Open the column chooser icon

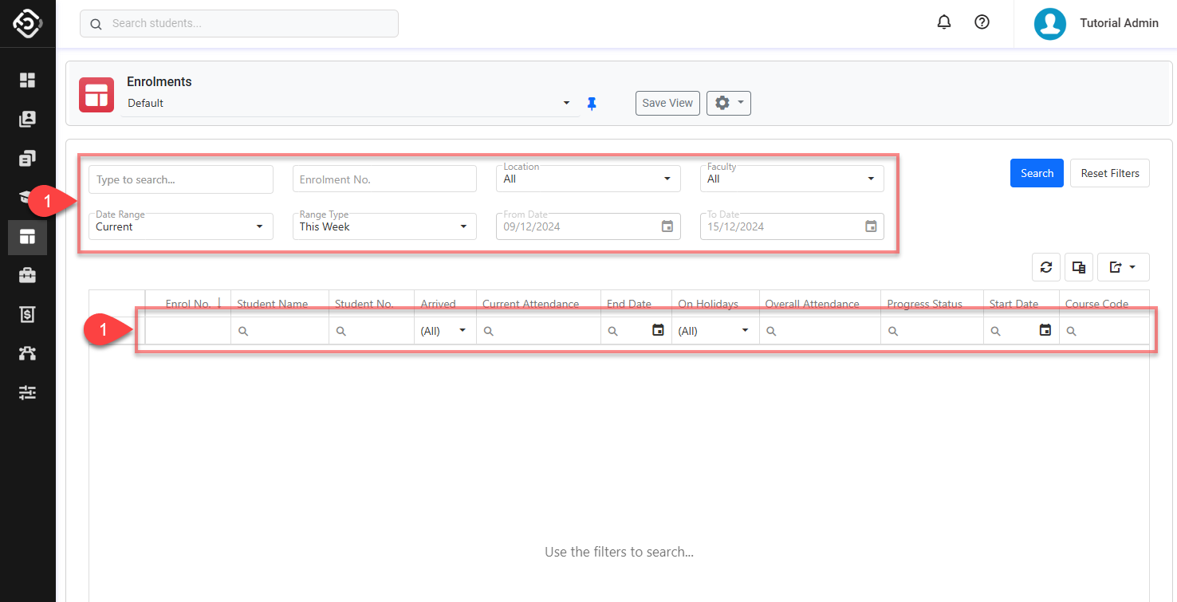click(x=1079, y=268)
